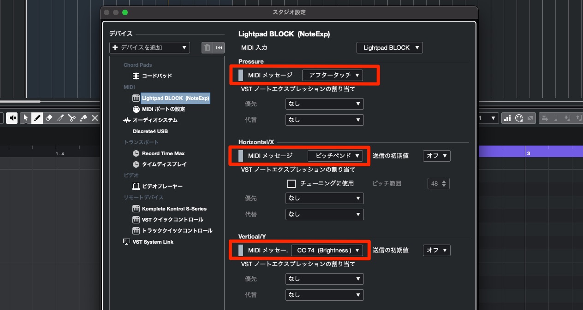This screenshot has height=310, width=583.
Task: Toggle the acoustic feedback speaker icon
Action: pyautogui.click(x=12, y=118)
